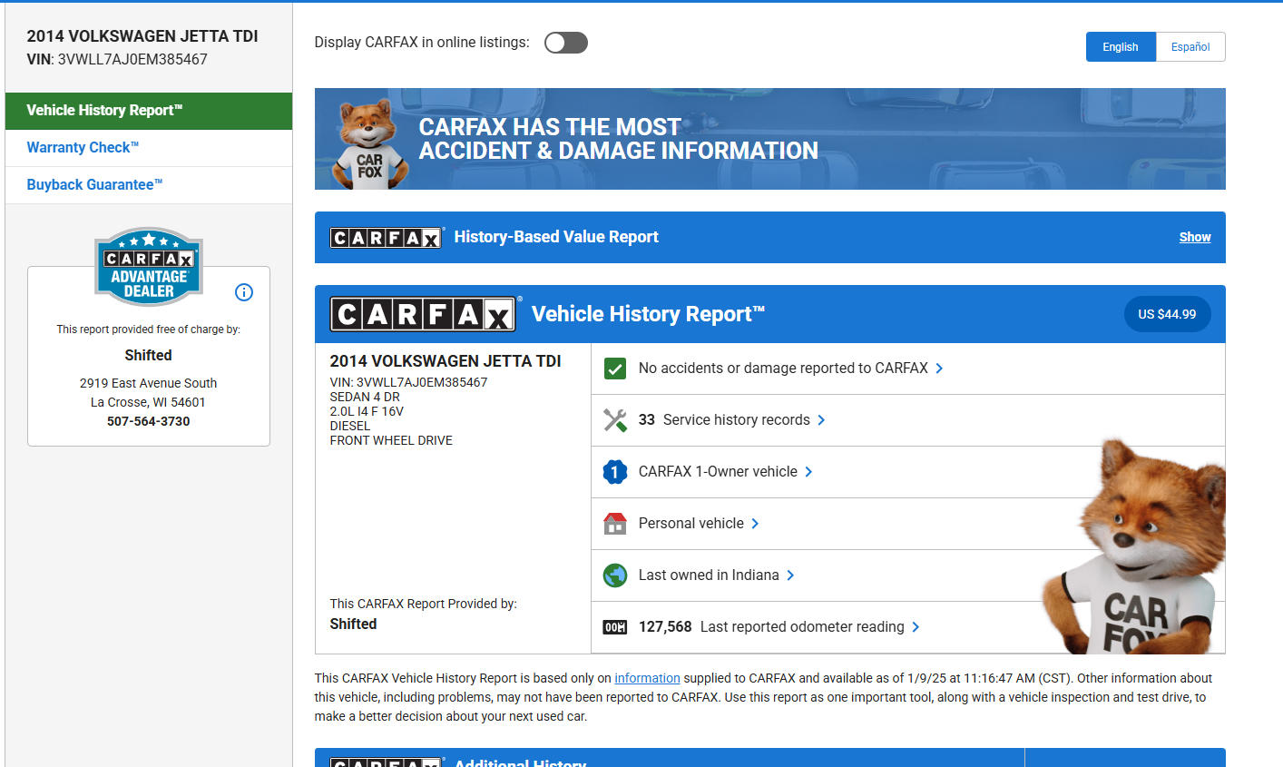Image resolution: width=1283 pixels, height=767 pixels.
Task: Click the CARFAX logo in Value Report bar
Action: coord(386,238)
